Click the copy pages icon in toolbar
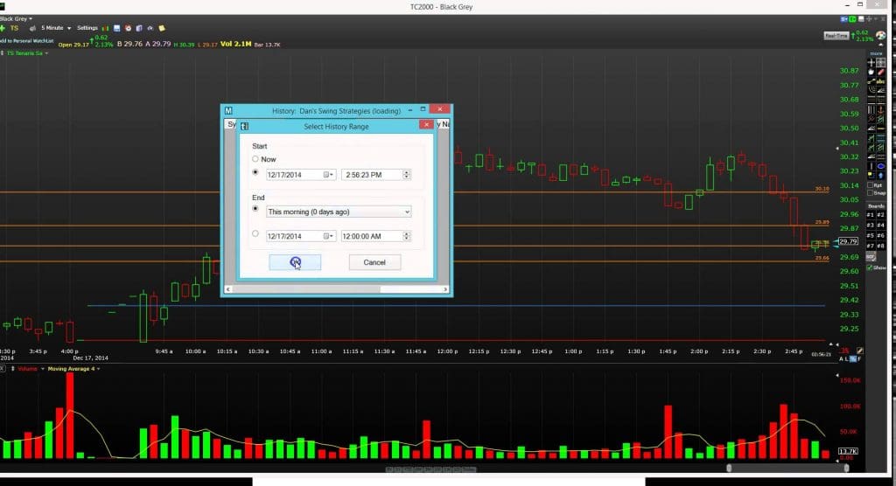 pos(139,28)
